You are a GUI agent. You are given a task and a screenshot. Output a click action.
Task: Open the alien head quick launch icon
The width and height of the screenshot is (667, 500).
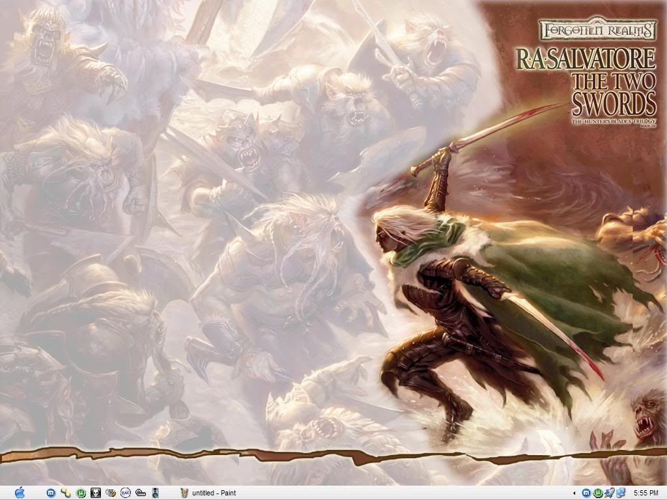pyautogui.click(x=95, y=493)
